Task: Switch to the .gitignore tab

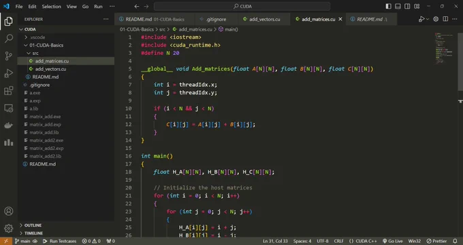Action: click(216, 19)
